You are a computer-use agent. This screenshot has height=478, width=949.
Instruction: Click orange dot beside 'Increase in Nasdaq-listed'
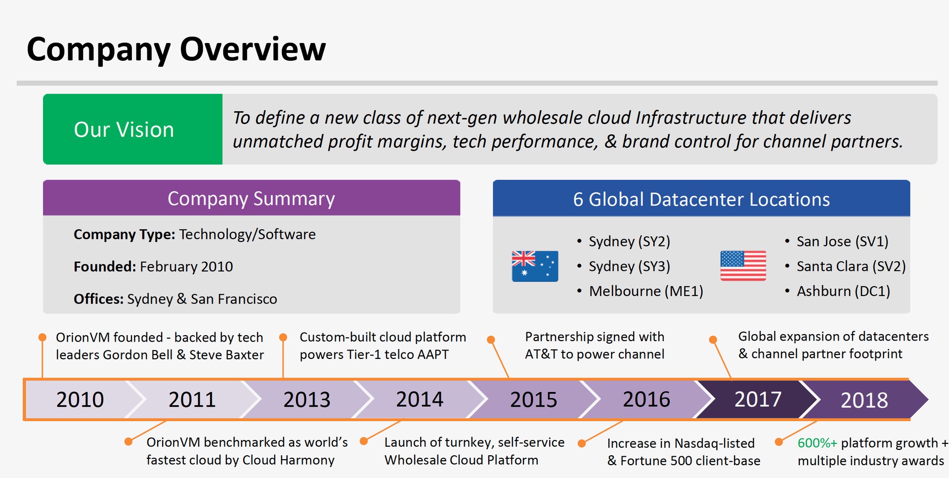[x=582, y=443]
